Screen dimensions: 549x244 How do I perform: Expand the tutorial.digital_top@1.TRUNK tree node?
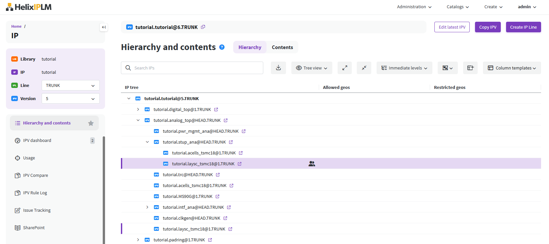click(138, 109)
